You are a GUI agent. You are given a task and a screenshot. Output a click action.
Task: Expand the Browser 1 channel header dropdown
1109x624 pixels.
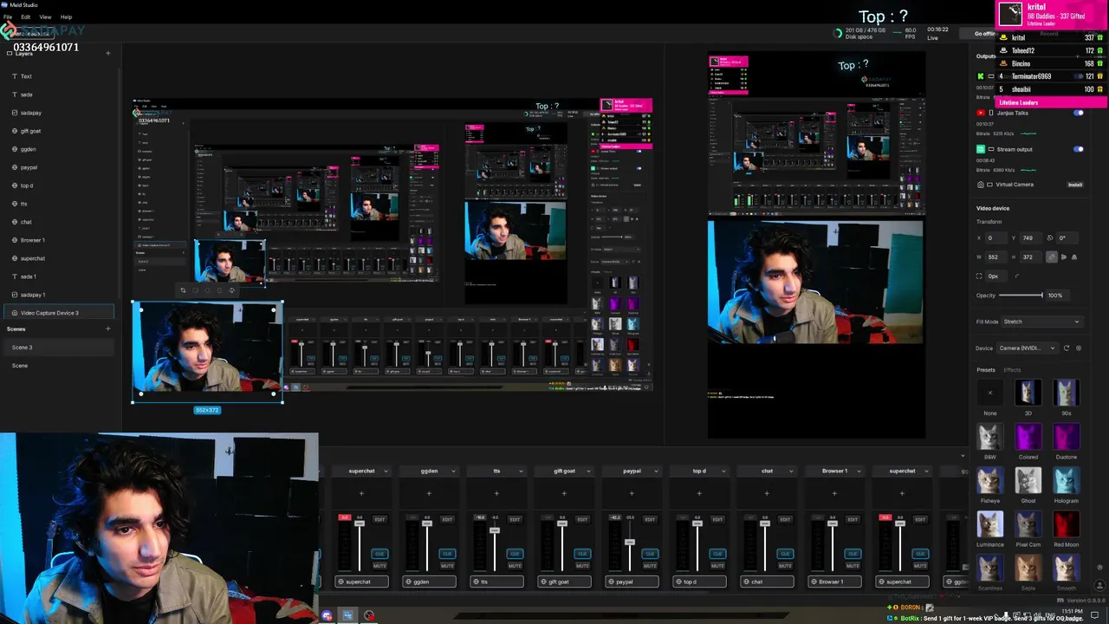click(859, 471)
